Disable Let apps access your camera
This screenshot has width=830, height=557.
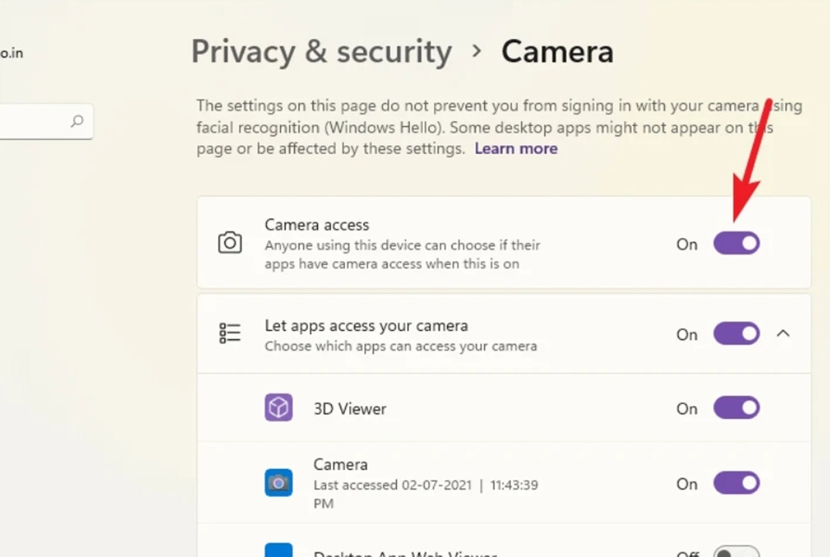click(x=736, y=333)
